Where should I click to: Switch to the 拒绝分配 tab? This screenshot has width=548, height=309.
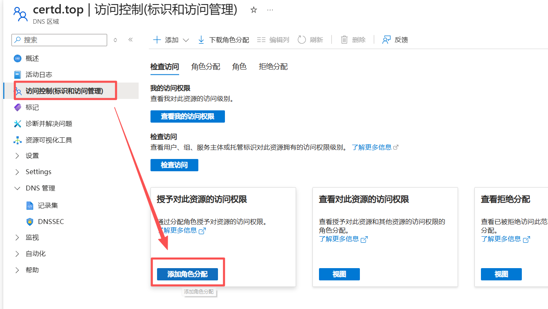(x=273, y=67)
